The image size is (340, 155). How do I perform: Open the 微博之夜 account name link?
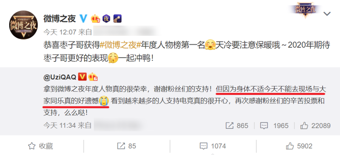click(60, 19)
